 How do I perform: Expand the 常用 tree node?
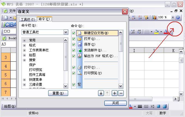pos(25,40)
